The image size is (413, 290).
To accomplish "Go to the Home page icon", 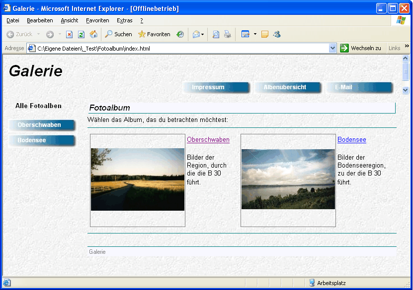I will 93,34.
